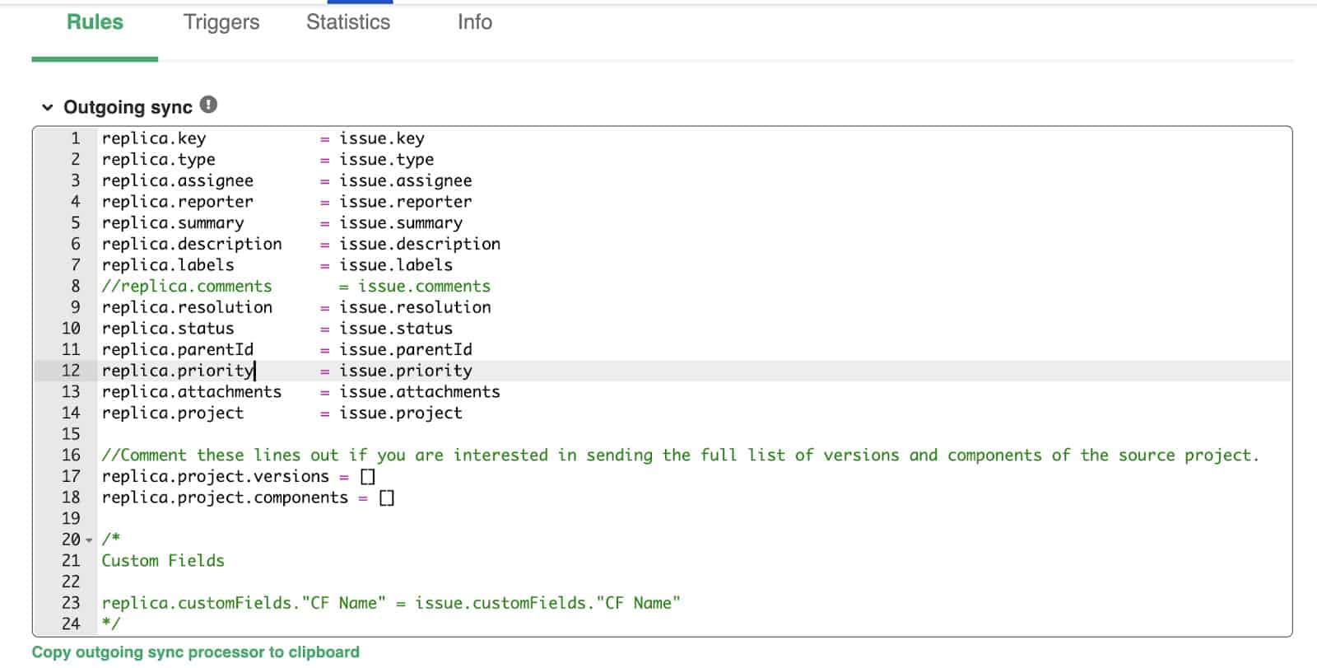Screen dimensions: 1317x668
Task: Click 'issue.priority' on highlighted line
Action: coord(406,371)
